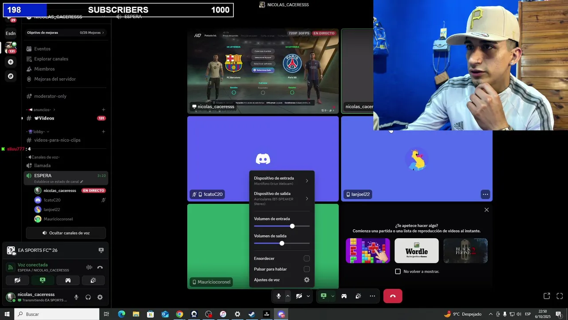Viewport: 568px width, 320px height.
Task: Open more options on Ianjoel22 tile
Action: click(x=485, y=194)
